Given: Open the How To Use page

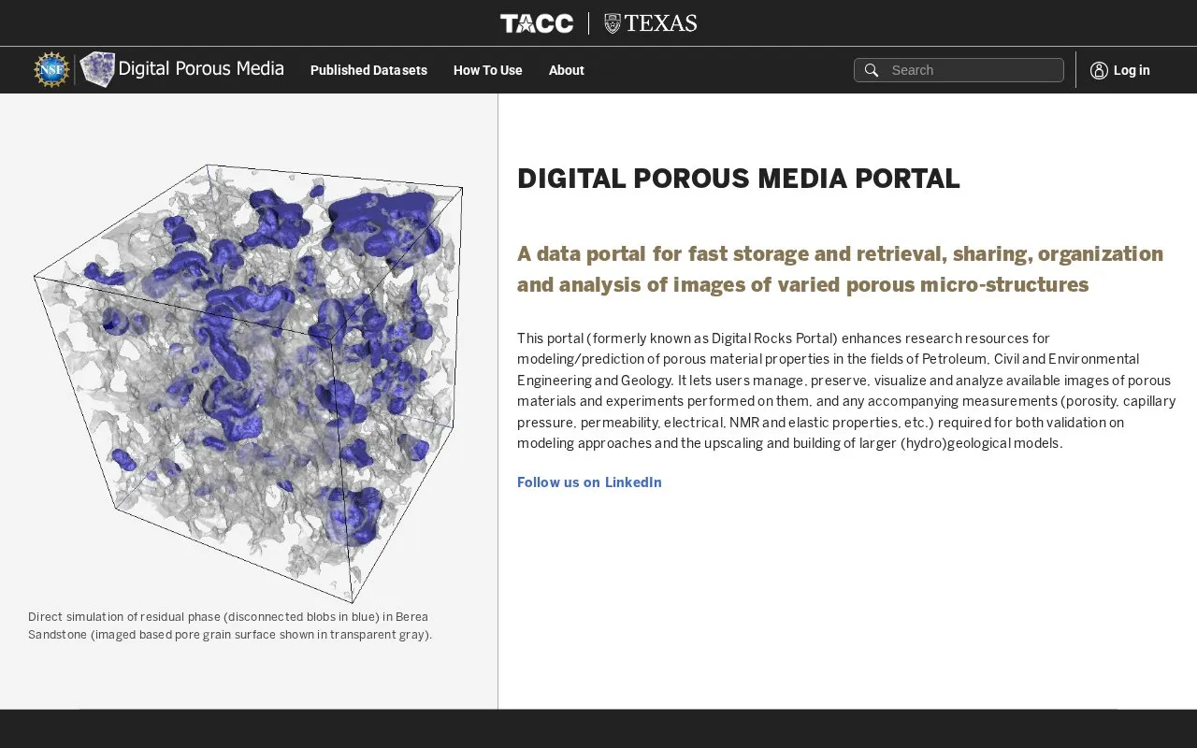Looking at the screenshot, I should 488,70.
